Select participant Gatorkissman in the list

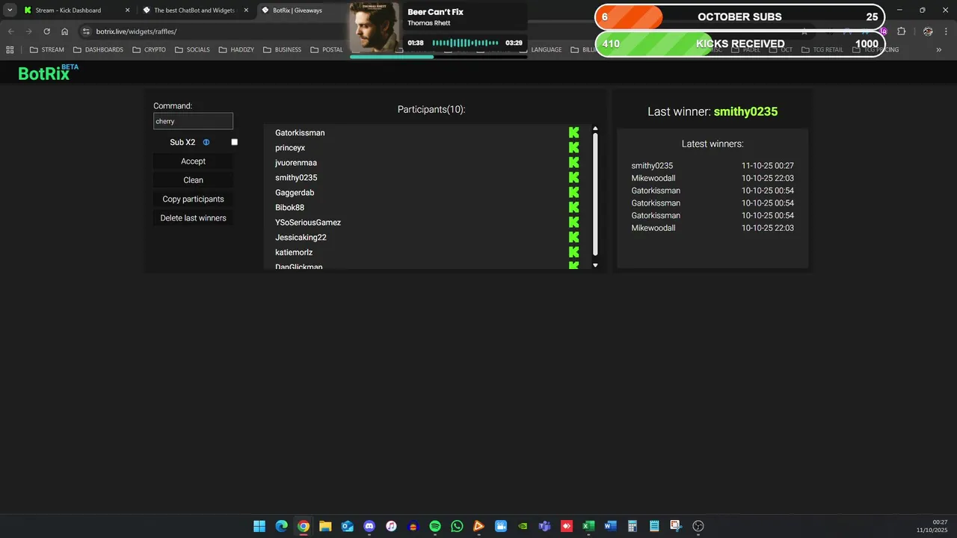[300, 133]
